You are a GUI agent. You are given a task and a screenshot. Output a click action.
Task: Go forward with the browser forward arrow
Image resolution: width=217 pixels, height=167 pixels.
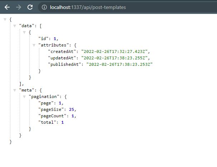coord(19,7)
